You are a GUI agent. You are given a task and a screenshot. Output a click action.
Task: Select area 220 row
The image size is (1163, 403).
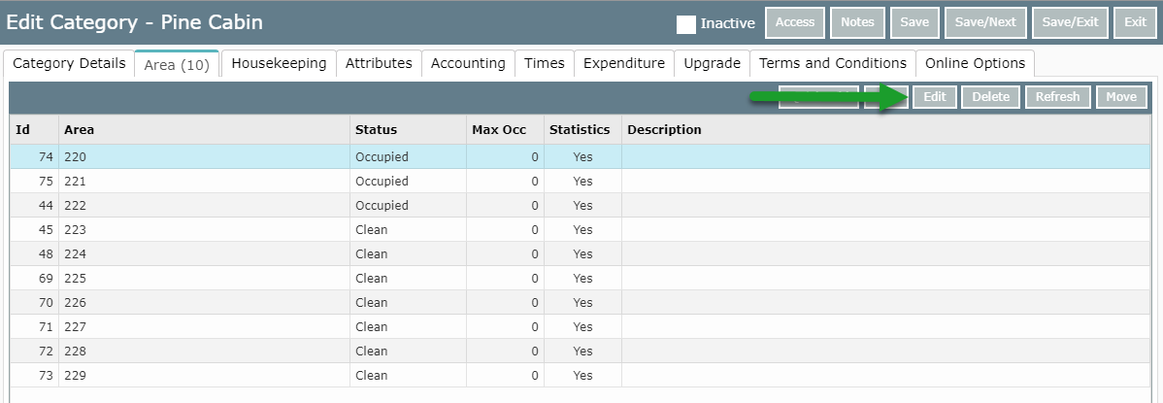tap(580, 156)
